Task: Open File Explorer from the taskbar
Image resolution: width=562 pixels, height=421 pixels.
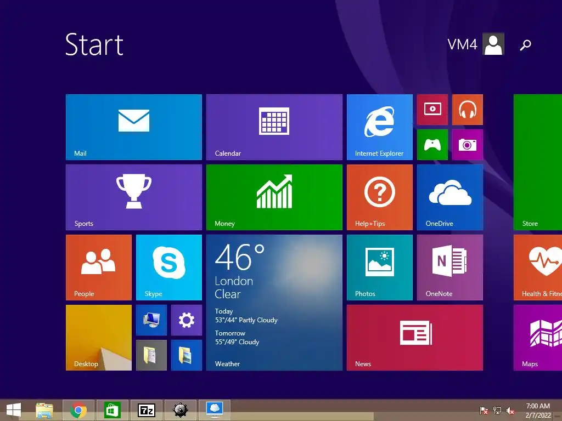Action: click(x=44, y=410)
